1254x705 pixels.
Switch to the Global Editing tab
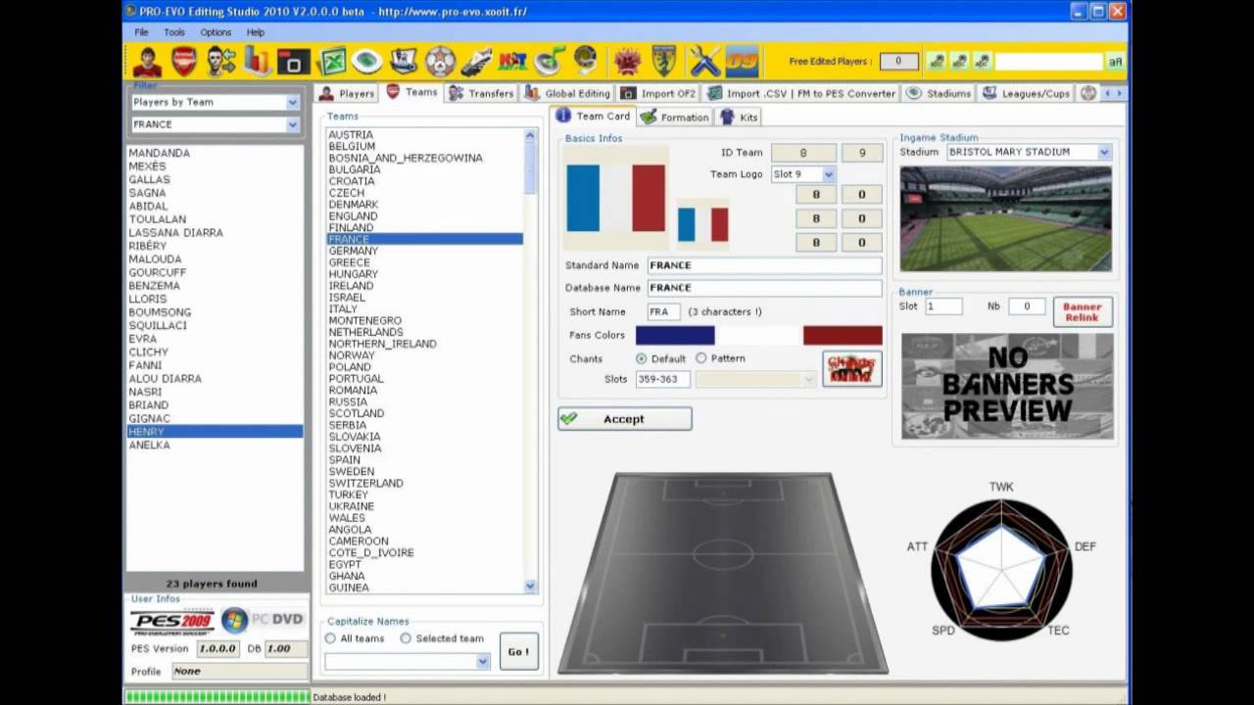pos(567,93)
